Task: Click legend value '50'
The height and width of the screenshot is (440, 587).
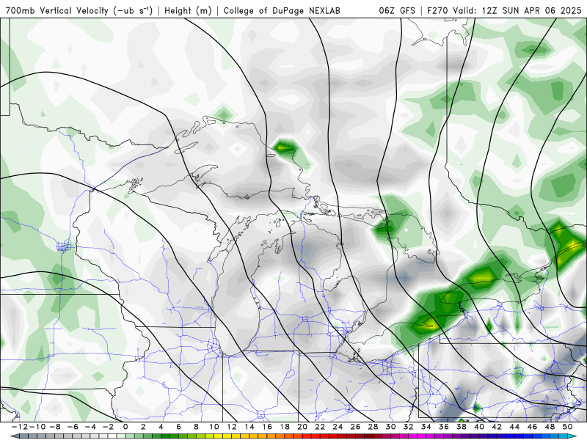Action: 567,427
